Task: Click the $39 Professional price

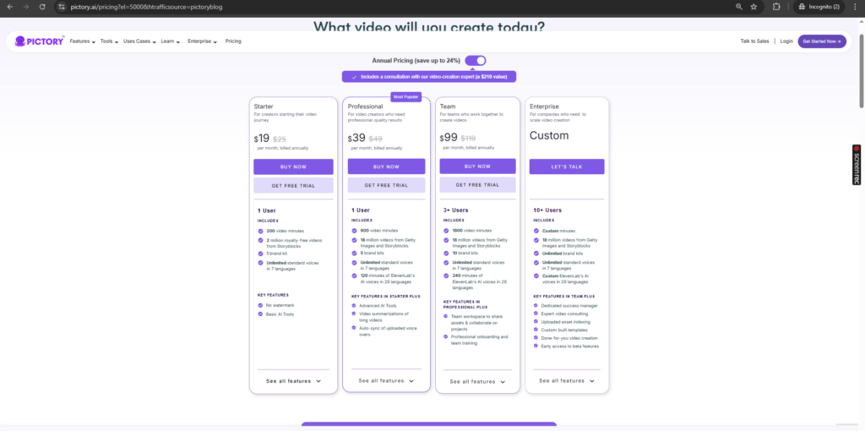Action: pyautogui.click(x=356, y=139)
